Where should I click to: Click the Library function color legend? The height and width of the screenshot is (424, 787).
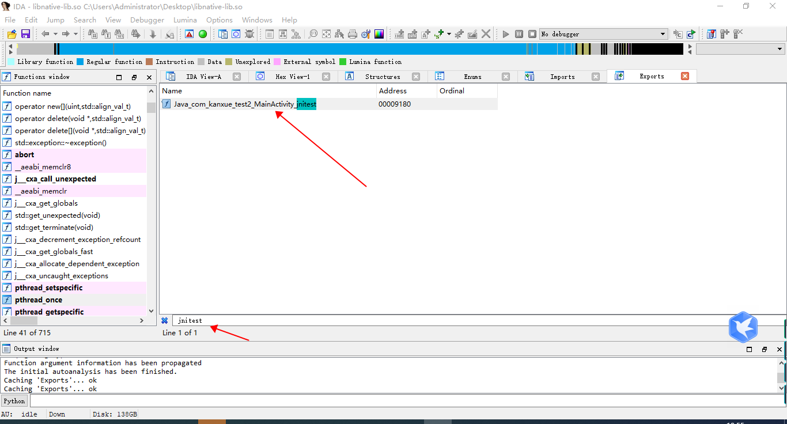point(40,62)
